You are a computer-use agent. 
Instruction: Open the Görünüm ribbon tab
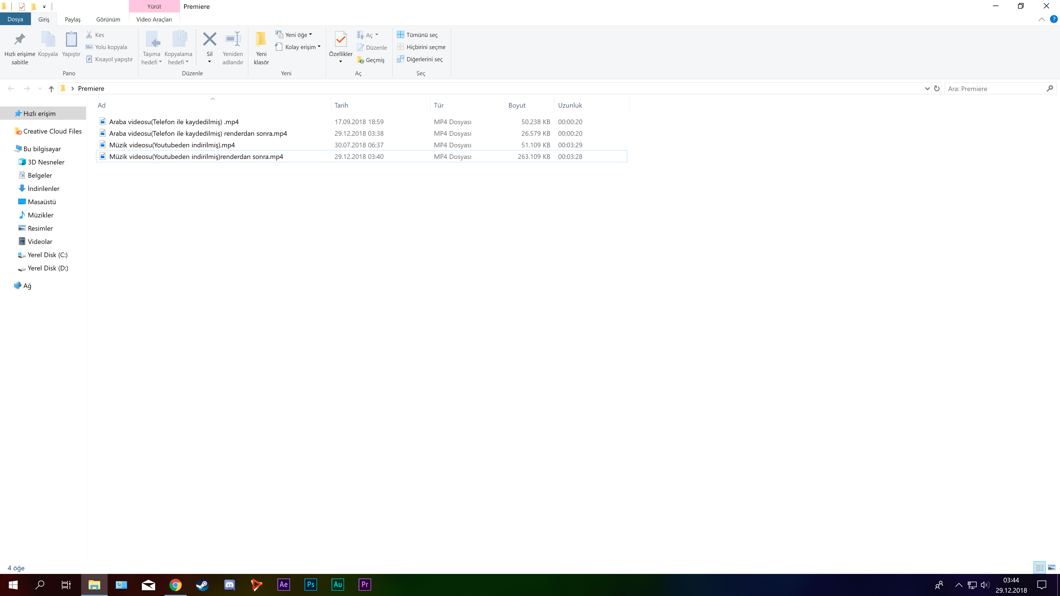[108, 19]
